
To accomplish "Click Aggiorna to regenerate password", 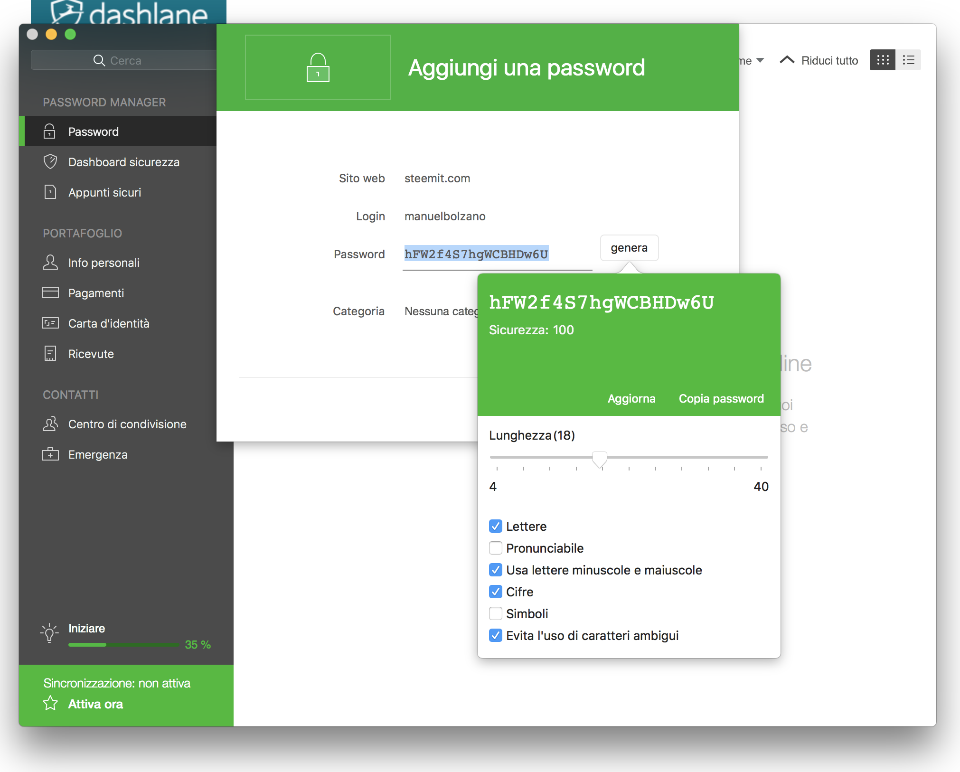I will click(x=631, y=398).
